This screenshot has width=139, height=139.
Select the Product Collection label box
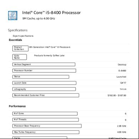tap(20, 48)
